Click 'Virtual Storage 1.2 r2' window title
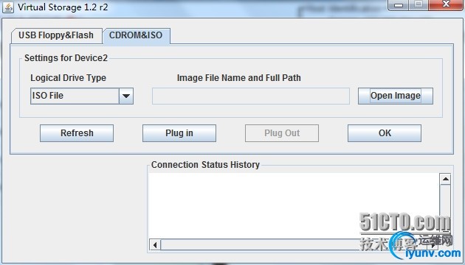 (63, 7)
